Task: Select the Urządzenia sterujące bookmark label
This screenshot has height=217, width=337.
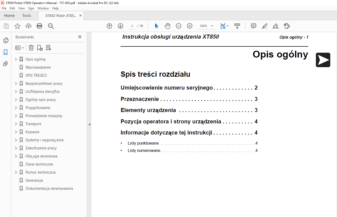Action: 42,92
